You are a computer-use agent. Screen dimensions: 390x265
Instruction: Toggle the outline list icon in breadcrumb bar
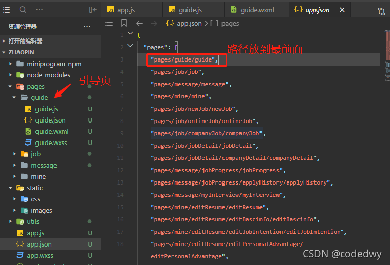point(109,24)
